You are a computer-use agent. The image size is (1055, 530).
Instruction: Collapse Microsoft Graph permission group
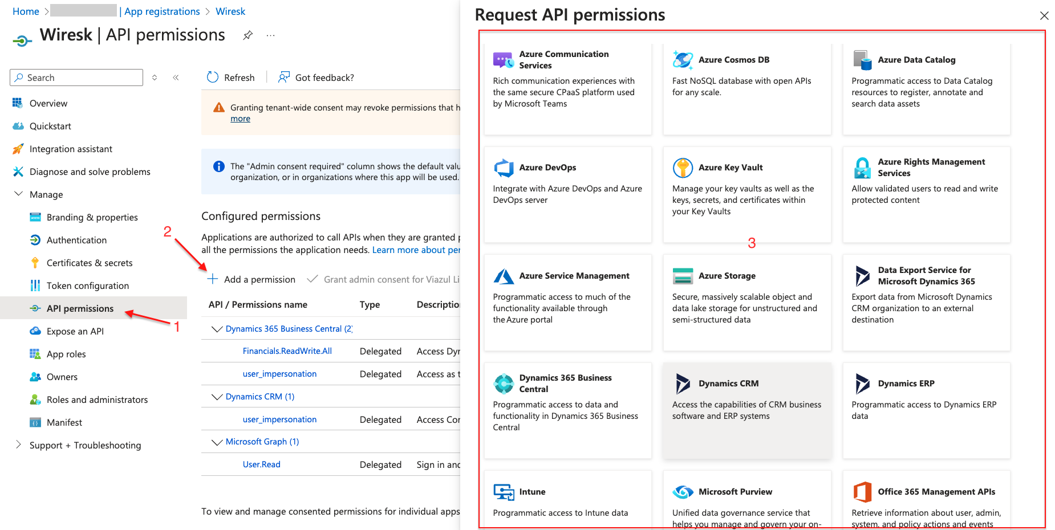[x=217, y=442]
